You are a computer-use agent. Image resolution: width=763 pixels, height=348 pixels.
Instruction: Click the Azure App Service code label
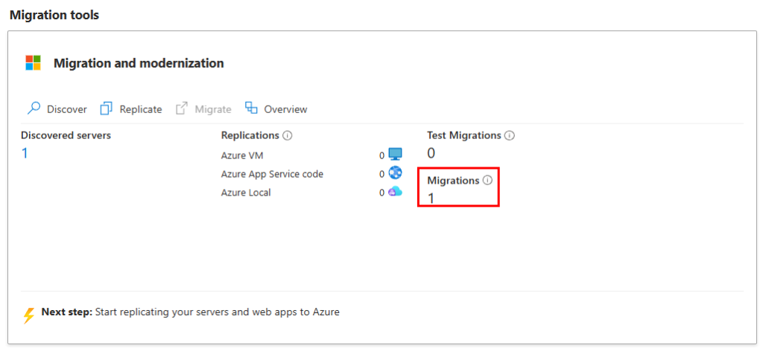pos(272,174)
